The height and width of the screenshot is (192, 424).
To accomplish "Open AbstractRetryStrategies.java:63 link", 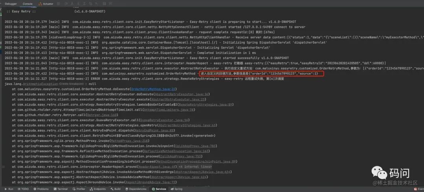I will 187,125.
